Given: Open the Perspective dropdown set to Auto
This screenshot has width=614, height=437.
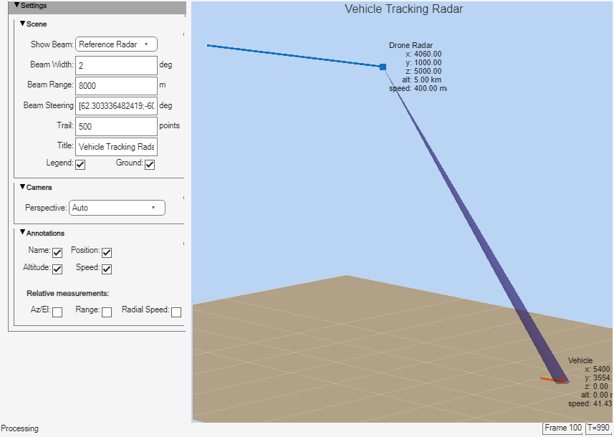Looking at the screenshot, I should coord(117,208).
